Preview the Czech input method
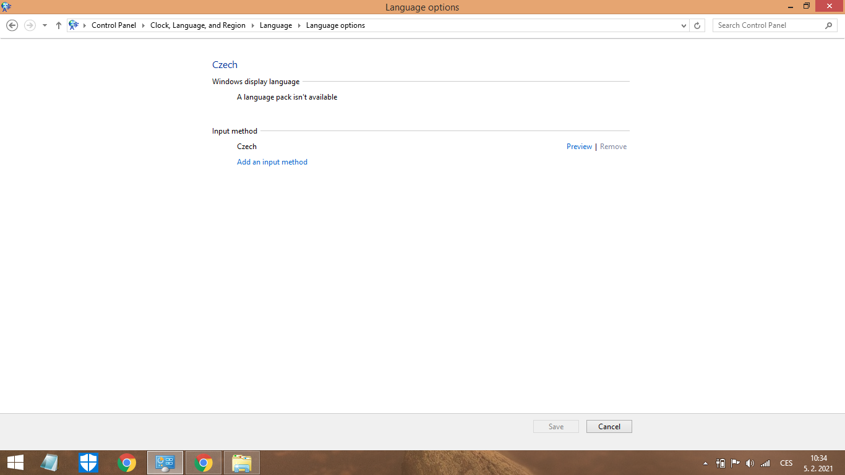This screenshot has height=475, width=845. point(579,147)
